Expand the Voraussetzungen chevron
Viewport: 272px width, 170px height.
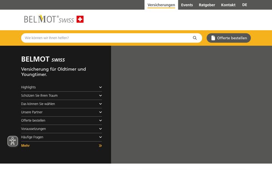pyautogui.click(x=100, y=129)
